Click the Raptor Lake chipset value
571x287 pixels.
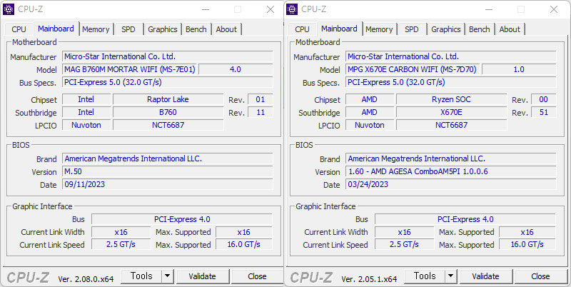[168, 99]
